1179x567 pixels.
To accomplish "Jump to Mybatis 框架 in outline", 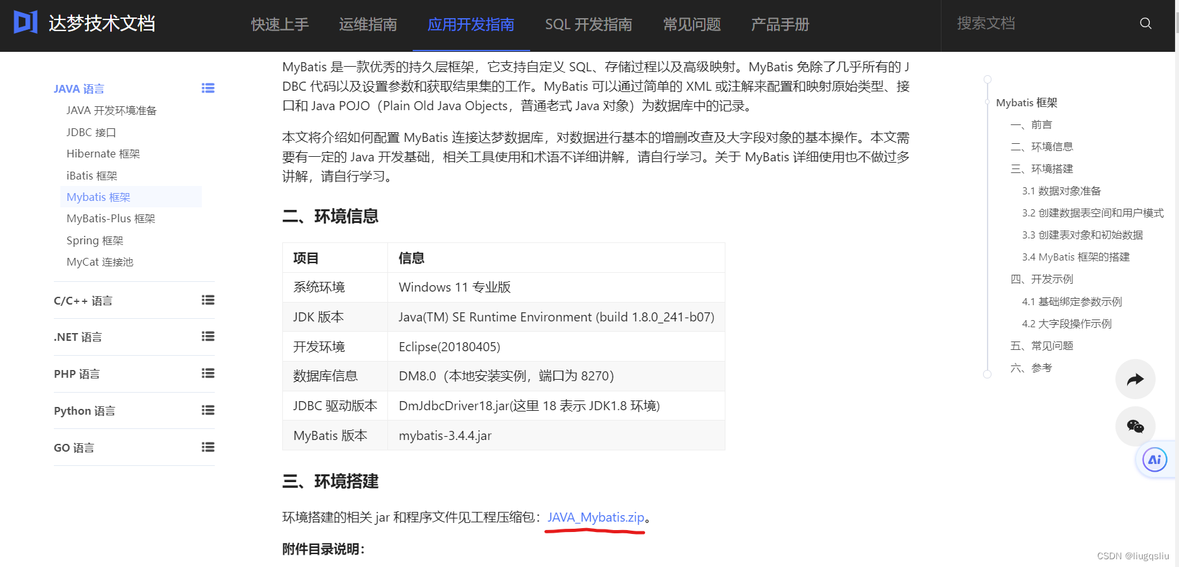I will pos(1027,102).
